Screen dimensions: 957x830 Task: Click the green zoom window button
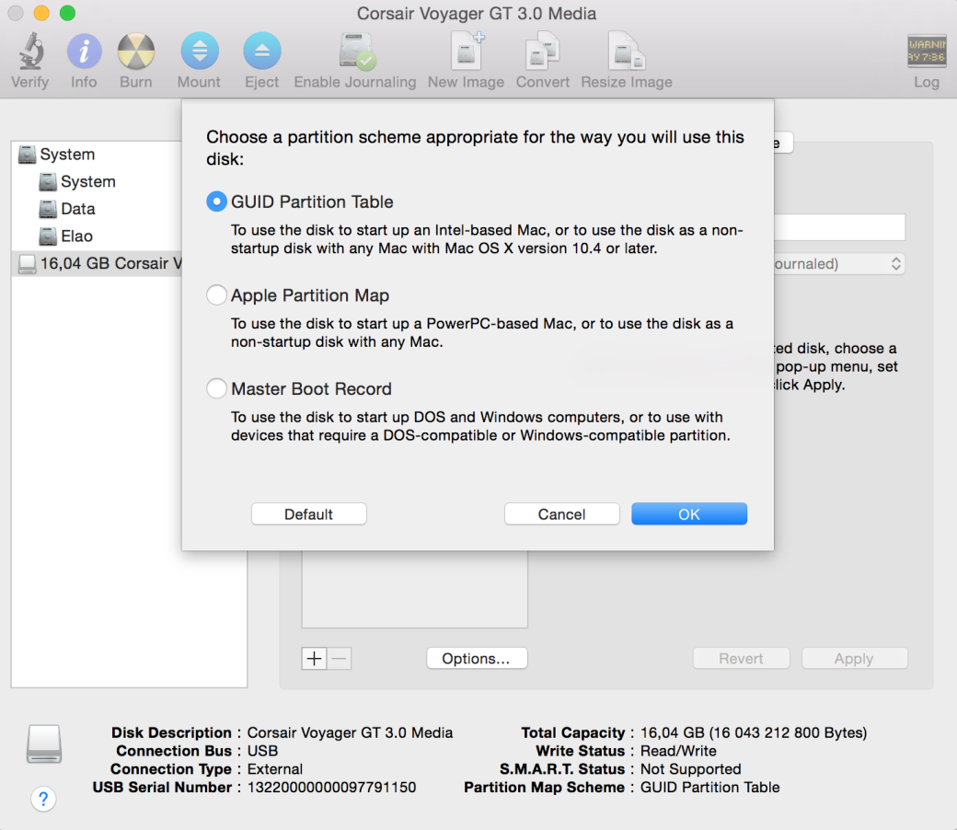point(67,13)
